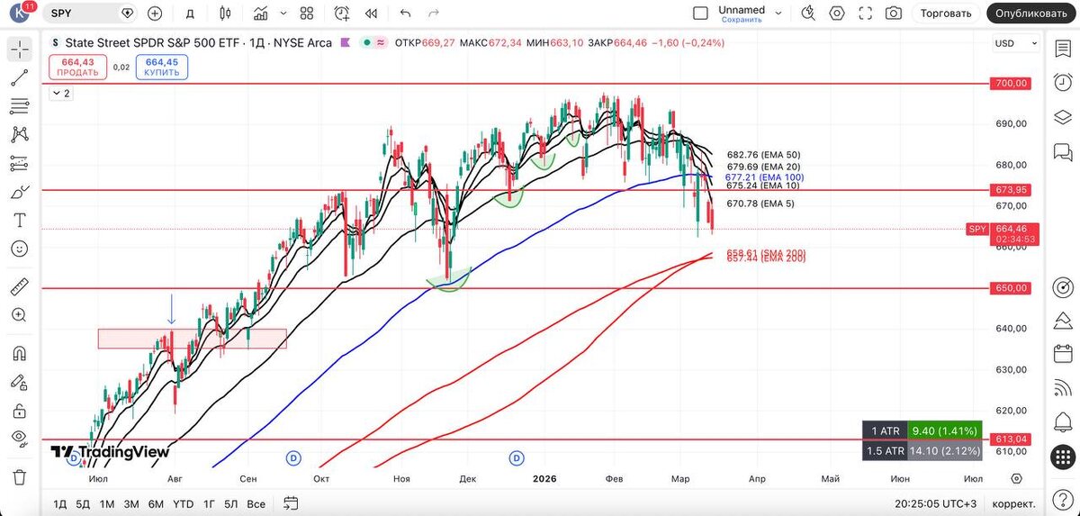Viewport: 1080px width, 516px height.
Task: Select the ruler measure tool
Action: pos(19,286)
